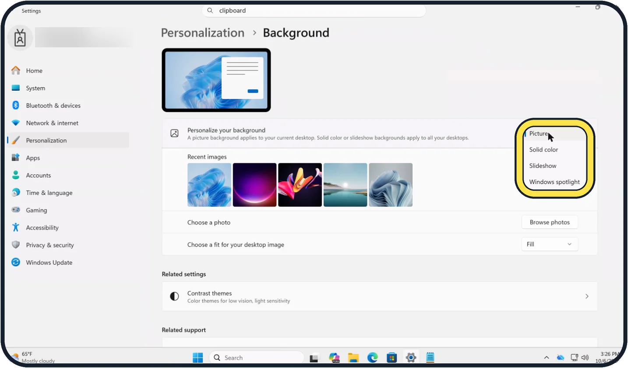Open the Windows Start menu
Screen dimensions: 628x368
[198, 357]
